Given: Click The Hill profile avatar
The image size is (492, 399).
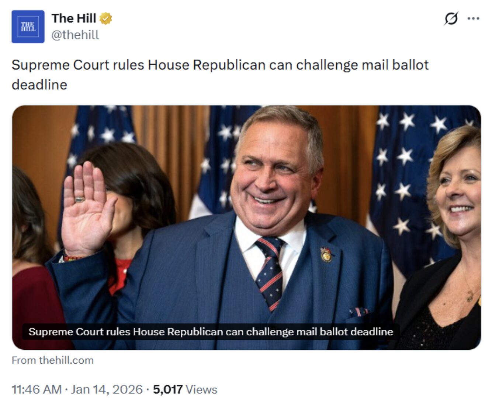Looking at the screenshot, I should tap(28, 27).
